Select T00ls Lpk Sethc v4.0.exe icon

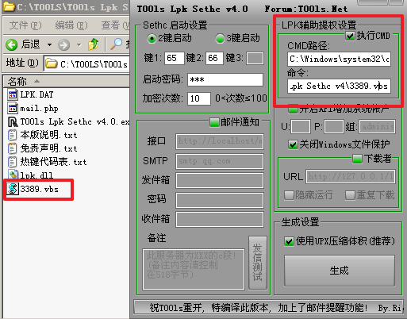point(13,122)
